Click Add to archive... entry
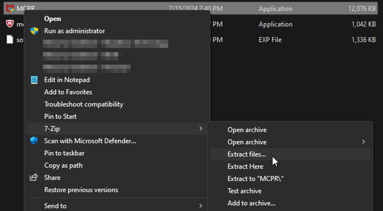383x211 pixels. click(251, 203)
